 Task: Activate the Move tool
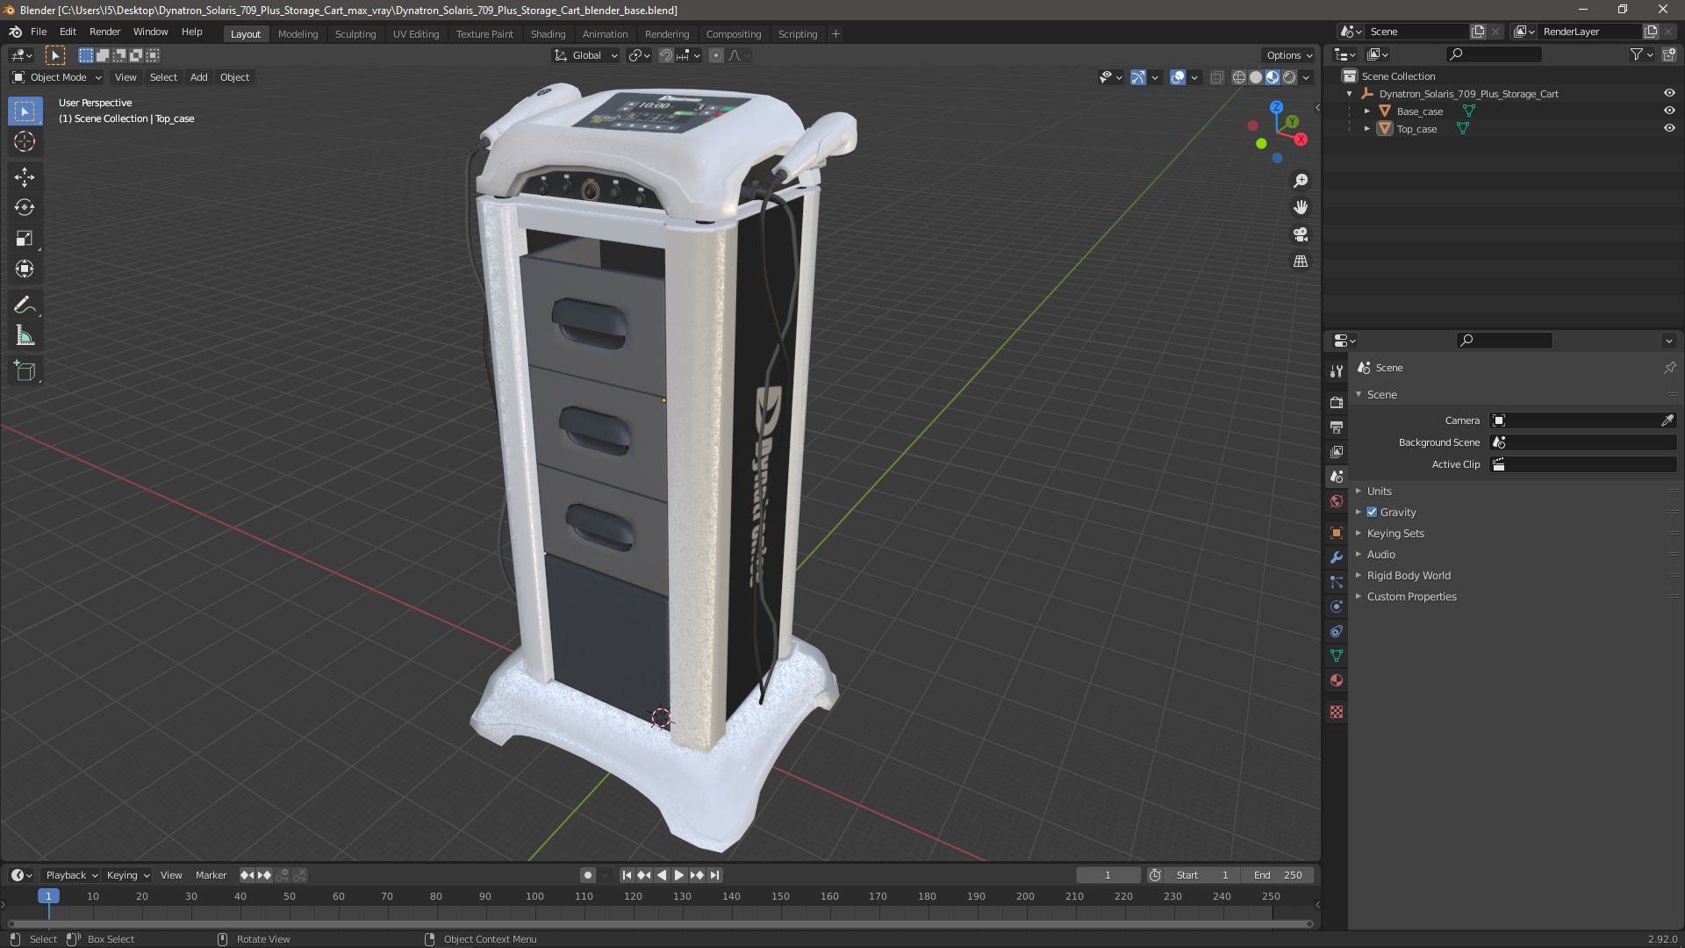[x=25, y=177]
